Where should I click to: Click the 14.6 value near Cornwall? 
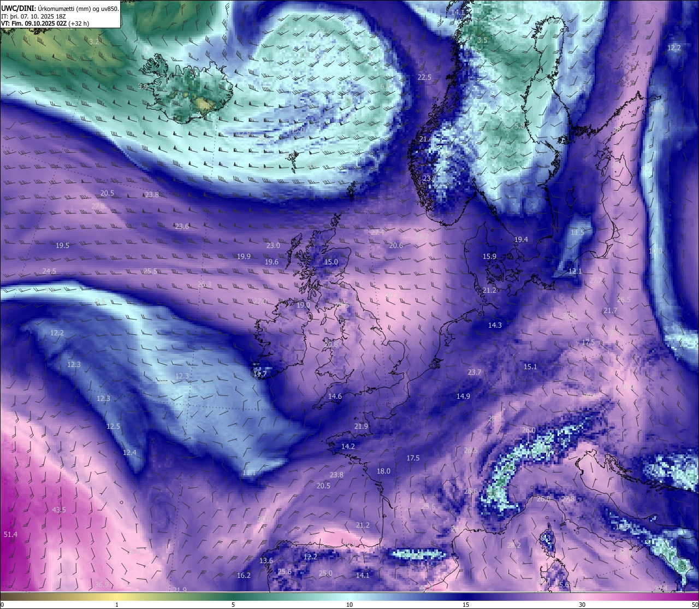pos(335,397)
